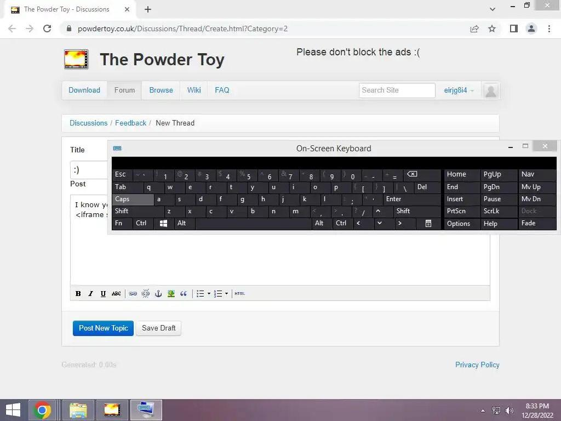Viewport: 561px width, 421px height.
Task: Open Windows Start menu
Action: click(x=13, y=410)
